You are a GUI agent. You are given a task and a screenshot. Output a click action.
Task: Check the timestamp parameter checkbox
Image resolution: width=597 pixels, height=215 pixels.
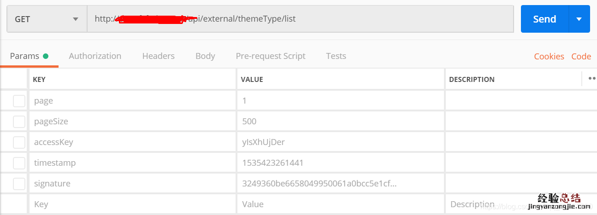click(19, 163)
